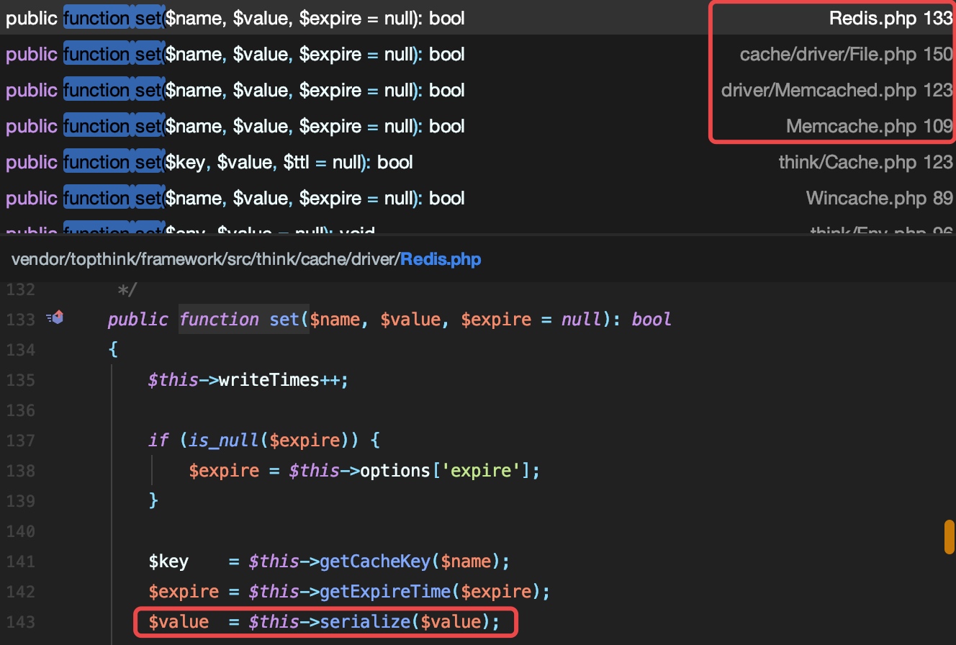Screen dimensions: 956x645
Task: Place cursor on the $key variable on line 141
Action: [x=168, y=561]
